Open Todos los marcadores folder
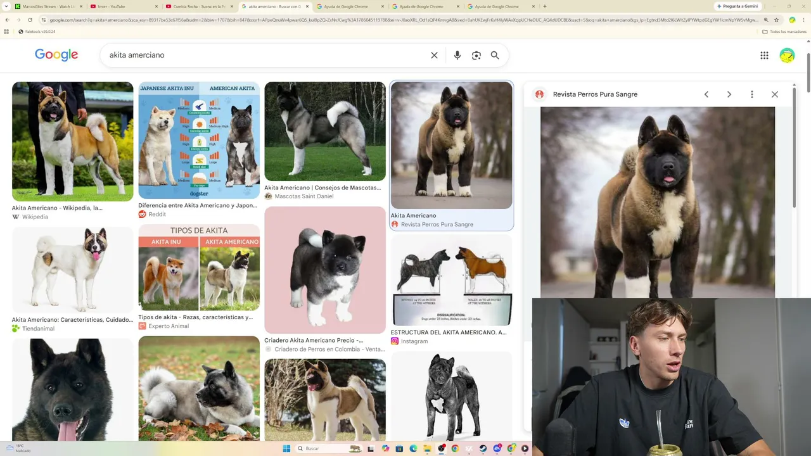 (x=784, y=31)
